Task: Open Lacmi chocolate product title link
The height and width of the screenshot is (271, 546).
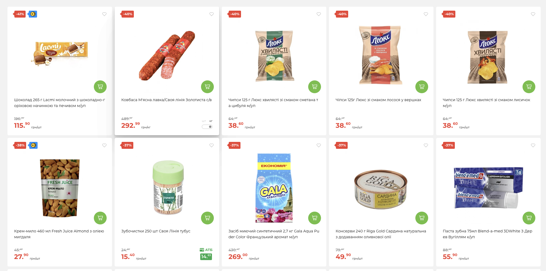Action: (59, 103)
